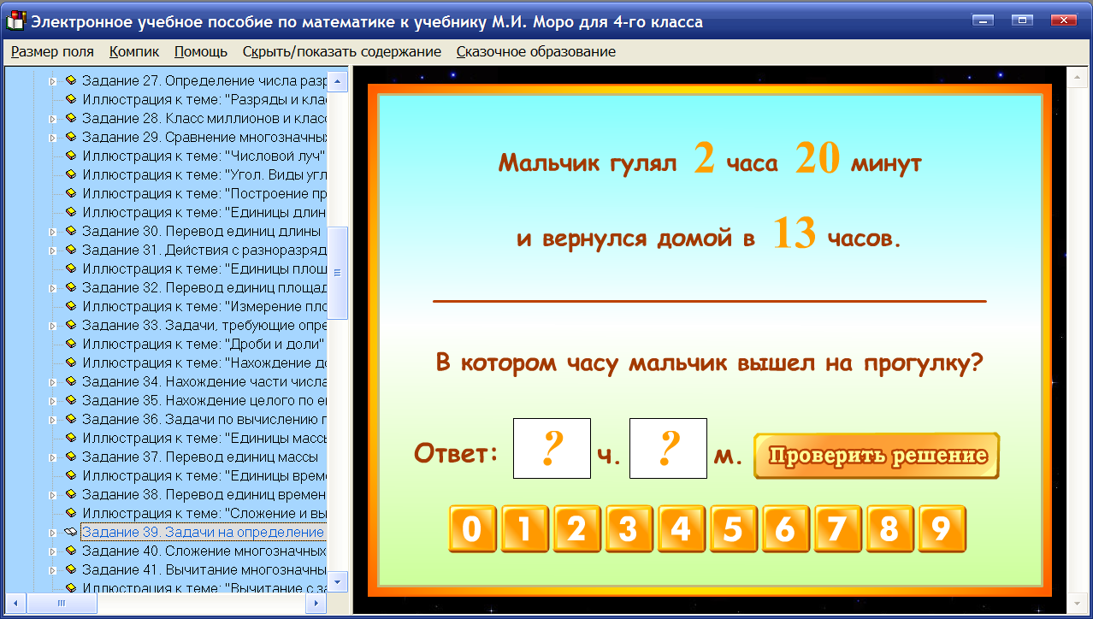Click digit "5" on the answer keypad
Image resolution: width=1093 pixels, height=619 pixels.
click(733, 530)
